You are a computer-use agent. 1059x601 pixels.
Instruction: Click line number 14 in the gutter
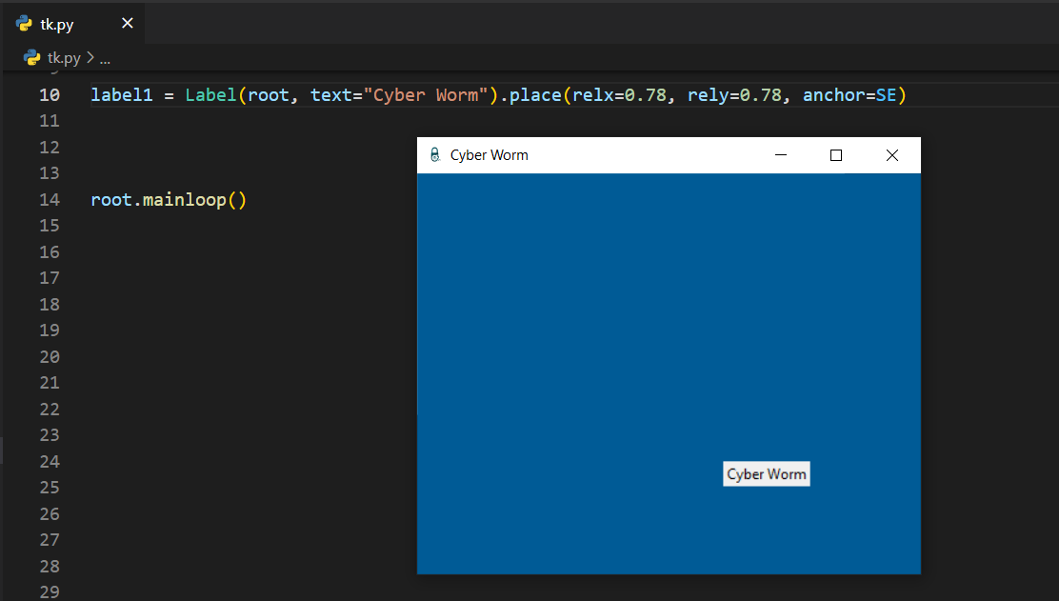tap(49, 200)
